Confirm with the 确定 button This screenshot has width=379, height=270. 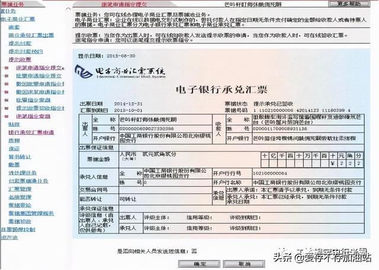pyautogui.click(x=199, y=264)
